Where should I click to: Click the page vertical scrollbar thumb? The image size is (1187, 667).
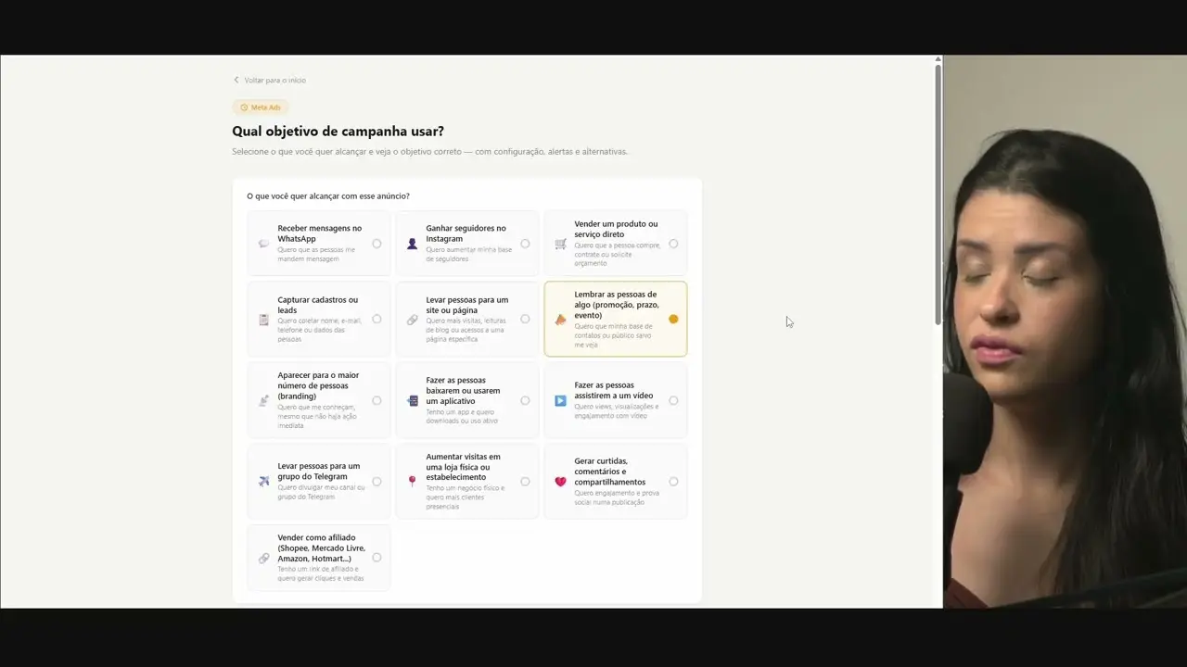938,194
